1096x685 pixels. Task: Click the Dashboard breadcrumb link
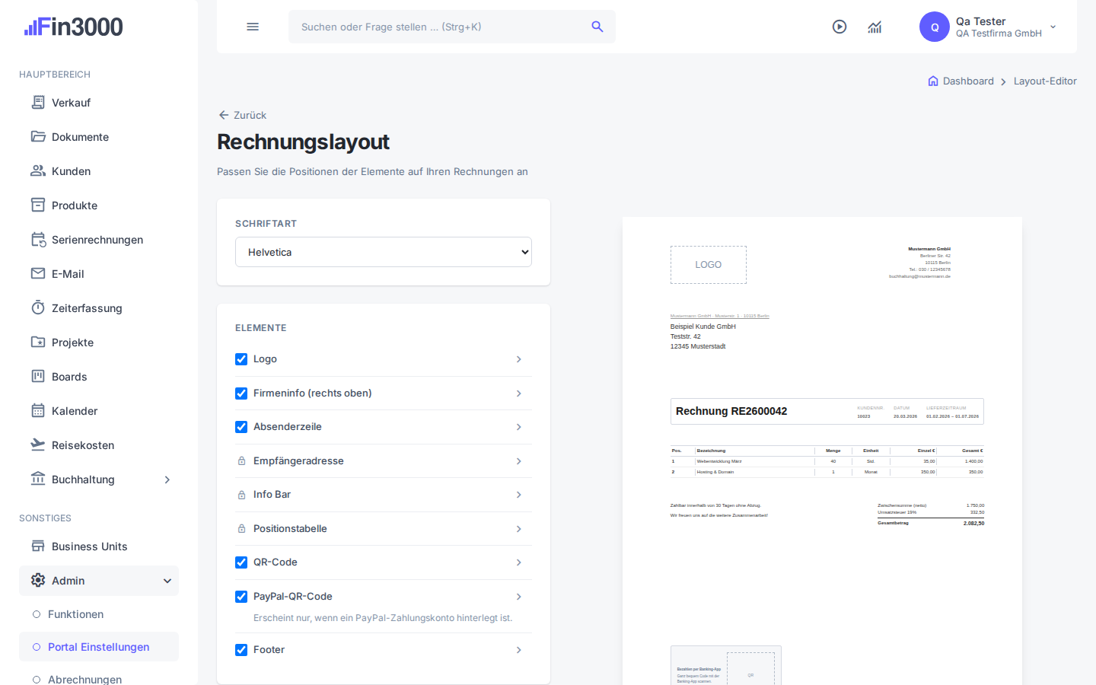[x=968, y=81]
